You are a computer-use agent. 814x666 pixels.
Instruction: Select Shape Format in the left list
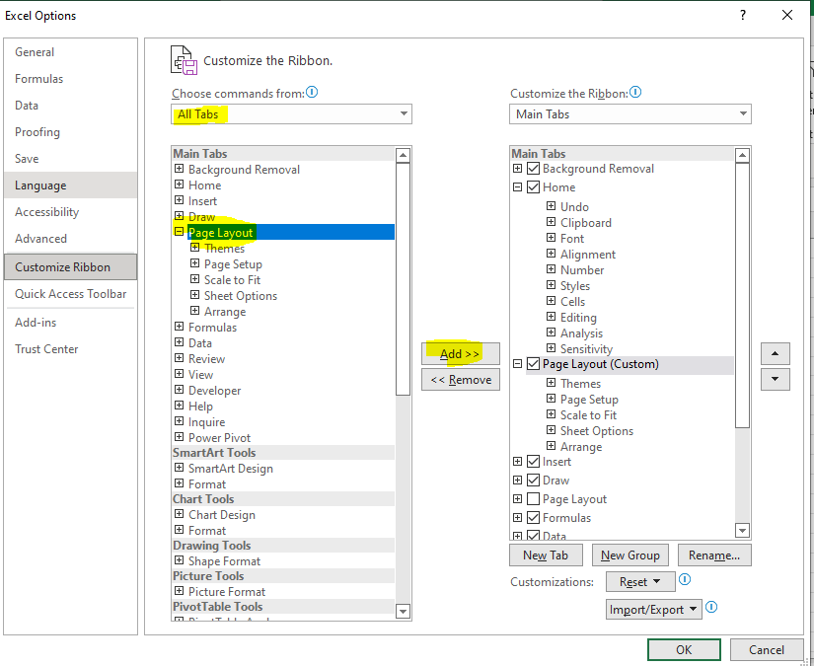click(x=224, y=561)
